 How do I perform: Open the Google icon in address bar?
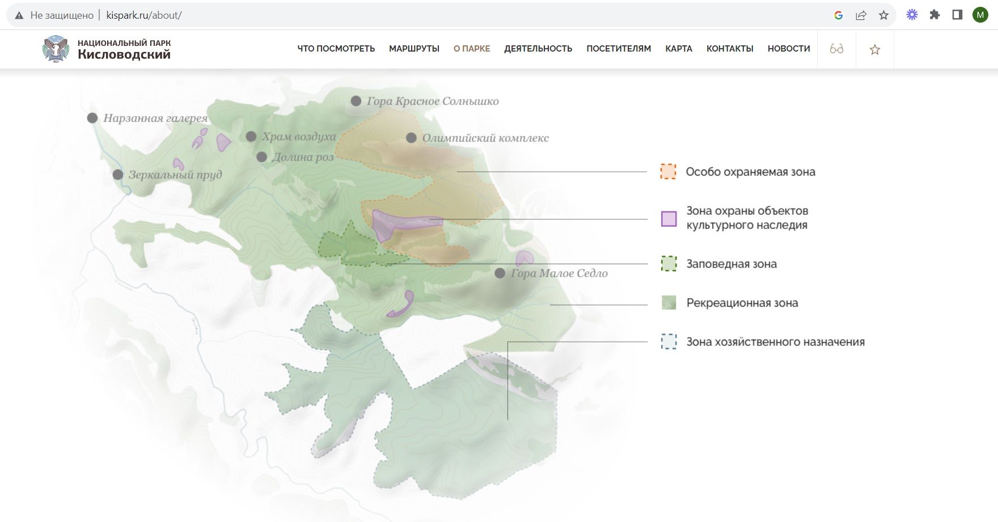coord(839,15)
